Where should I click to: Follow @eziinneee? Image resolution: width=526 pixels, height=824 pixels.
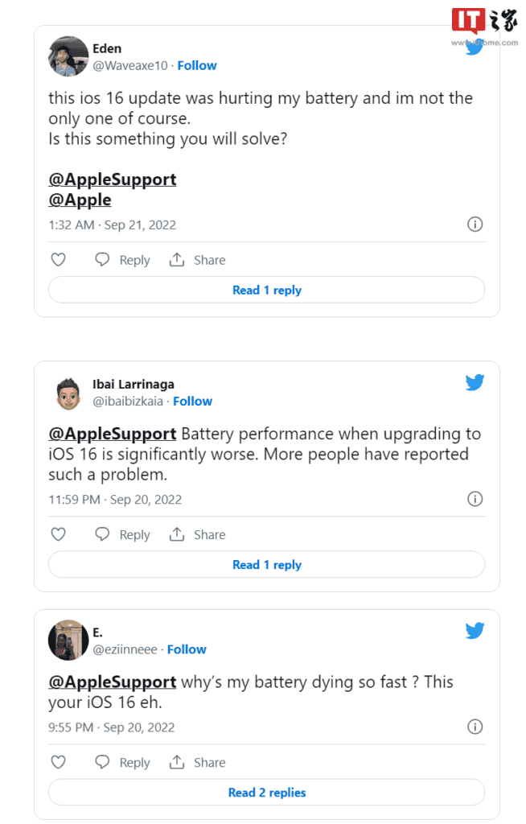pyautogui.click(x=187, y=649)
